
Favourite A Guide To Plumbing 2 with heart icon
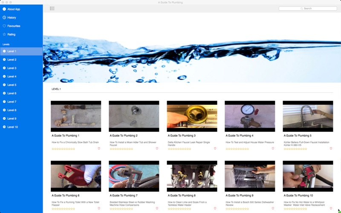(x=157, y=148)
